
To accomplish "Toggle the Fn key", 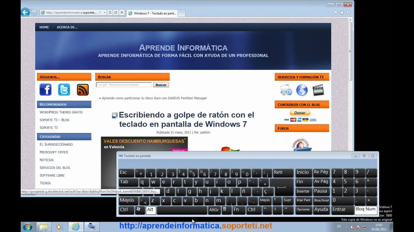I will pos(239,210).
